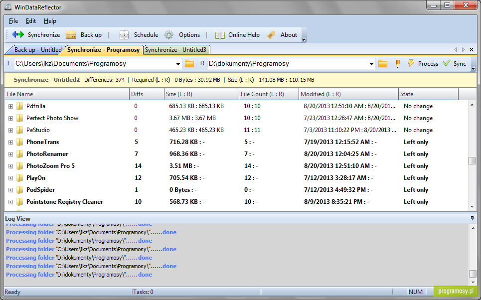Screen dimensions: 481x300
Task: Click the Options gear icon
Action: 168,35
